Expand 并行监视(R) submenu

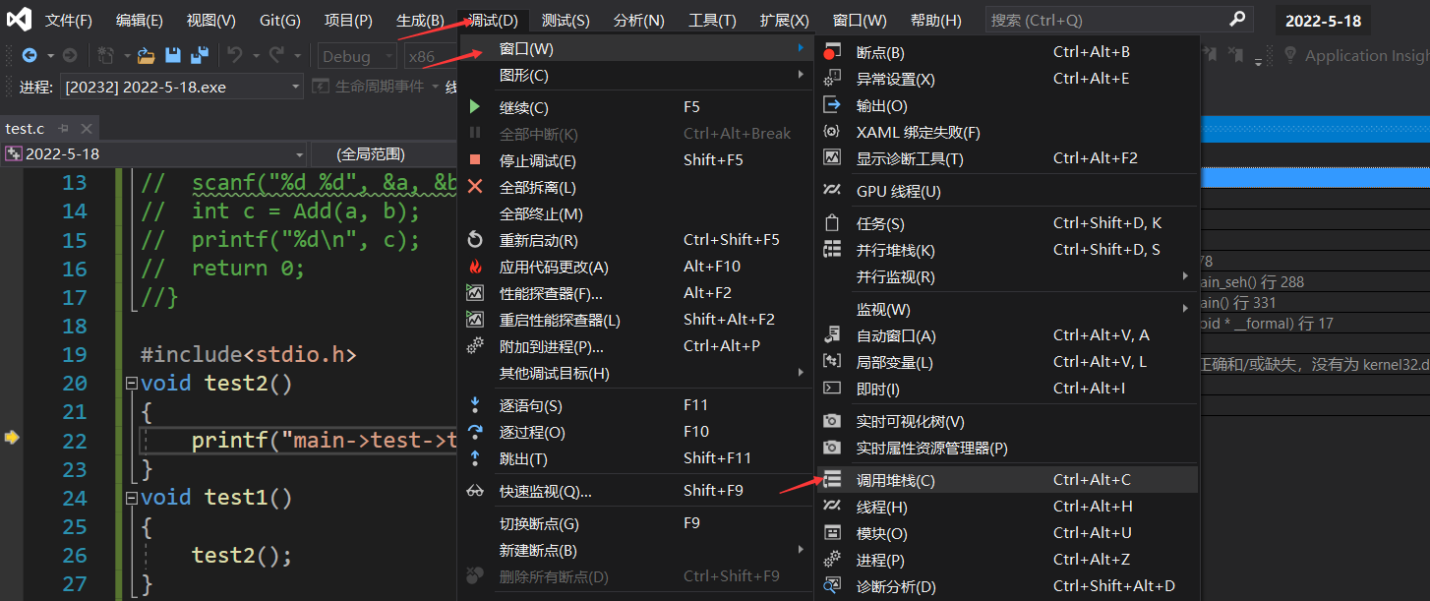pos(1008,276)
